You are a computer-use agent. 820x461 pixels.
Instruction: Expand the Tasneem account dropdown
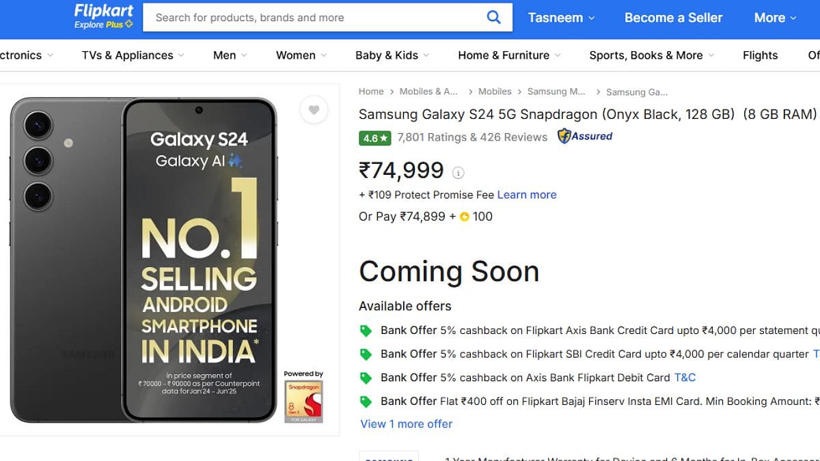(561, 18)
